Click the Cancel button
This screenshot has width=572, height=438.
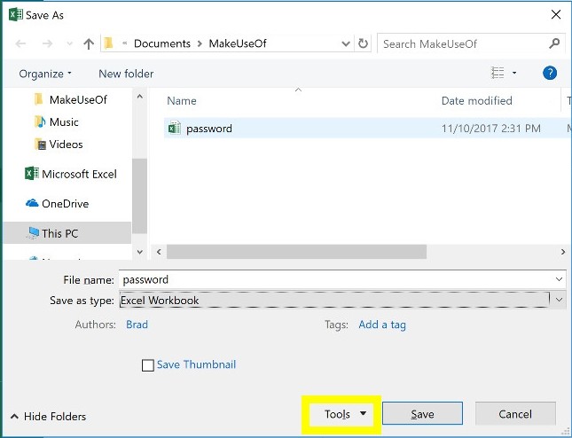[x=515, y=414]
